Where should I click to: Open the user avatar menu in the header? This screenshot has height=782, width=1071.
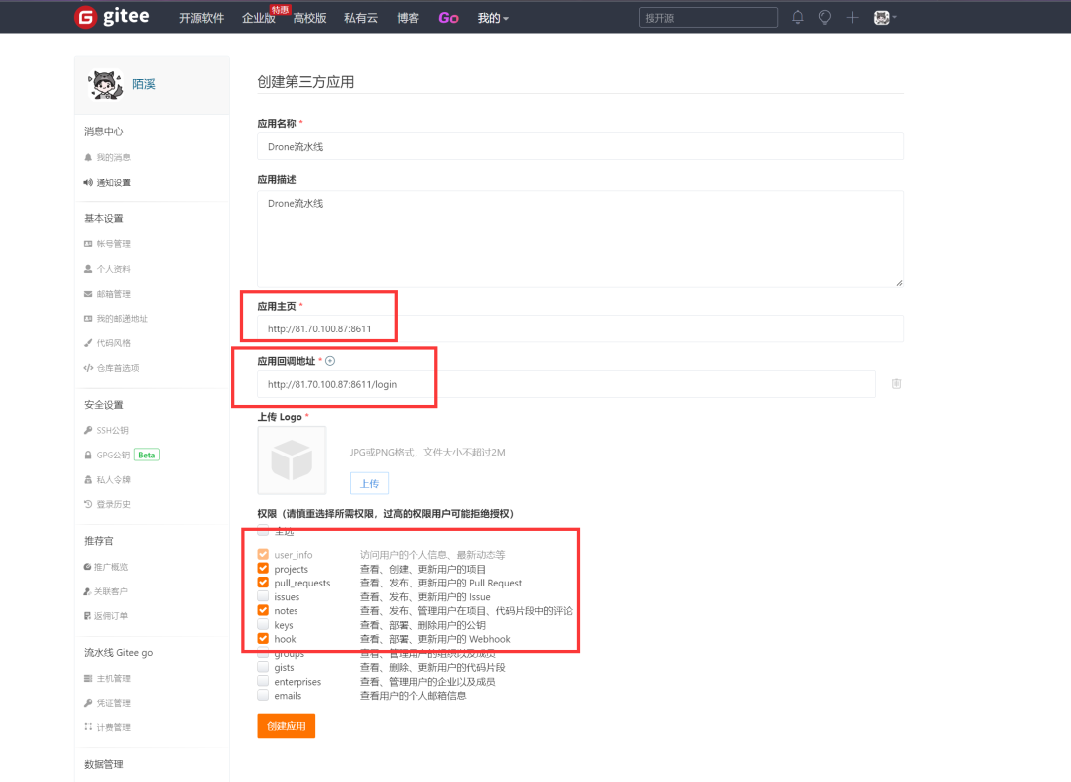tap(885, 18)
